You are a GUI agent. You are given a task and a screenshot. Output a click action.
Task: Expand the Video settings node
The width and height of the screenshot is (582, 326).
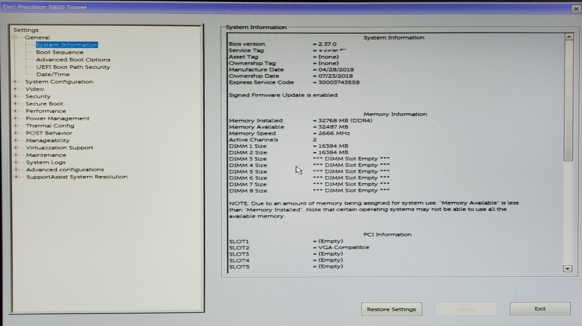pyautogui.click(x=15, y=89)
